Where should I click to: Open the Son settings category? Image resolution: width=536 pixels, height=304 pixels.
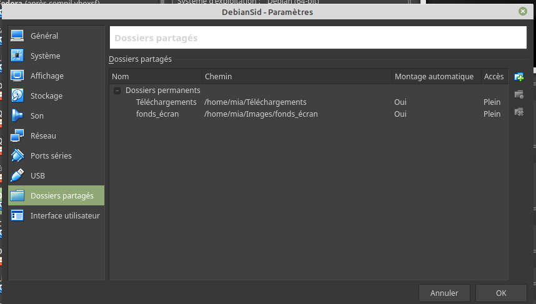[56, 115]
